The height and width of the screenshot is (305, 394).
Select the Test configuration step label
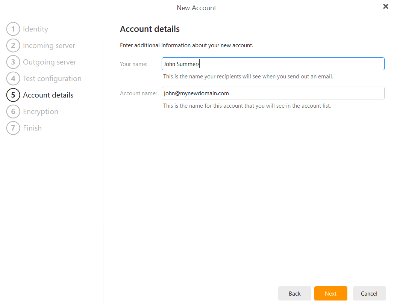tap(52, 78)
